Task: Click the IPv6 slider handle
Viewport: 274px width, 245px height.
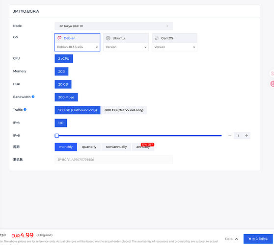Action: click(57, 136)
